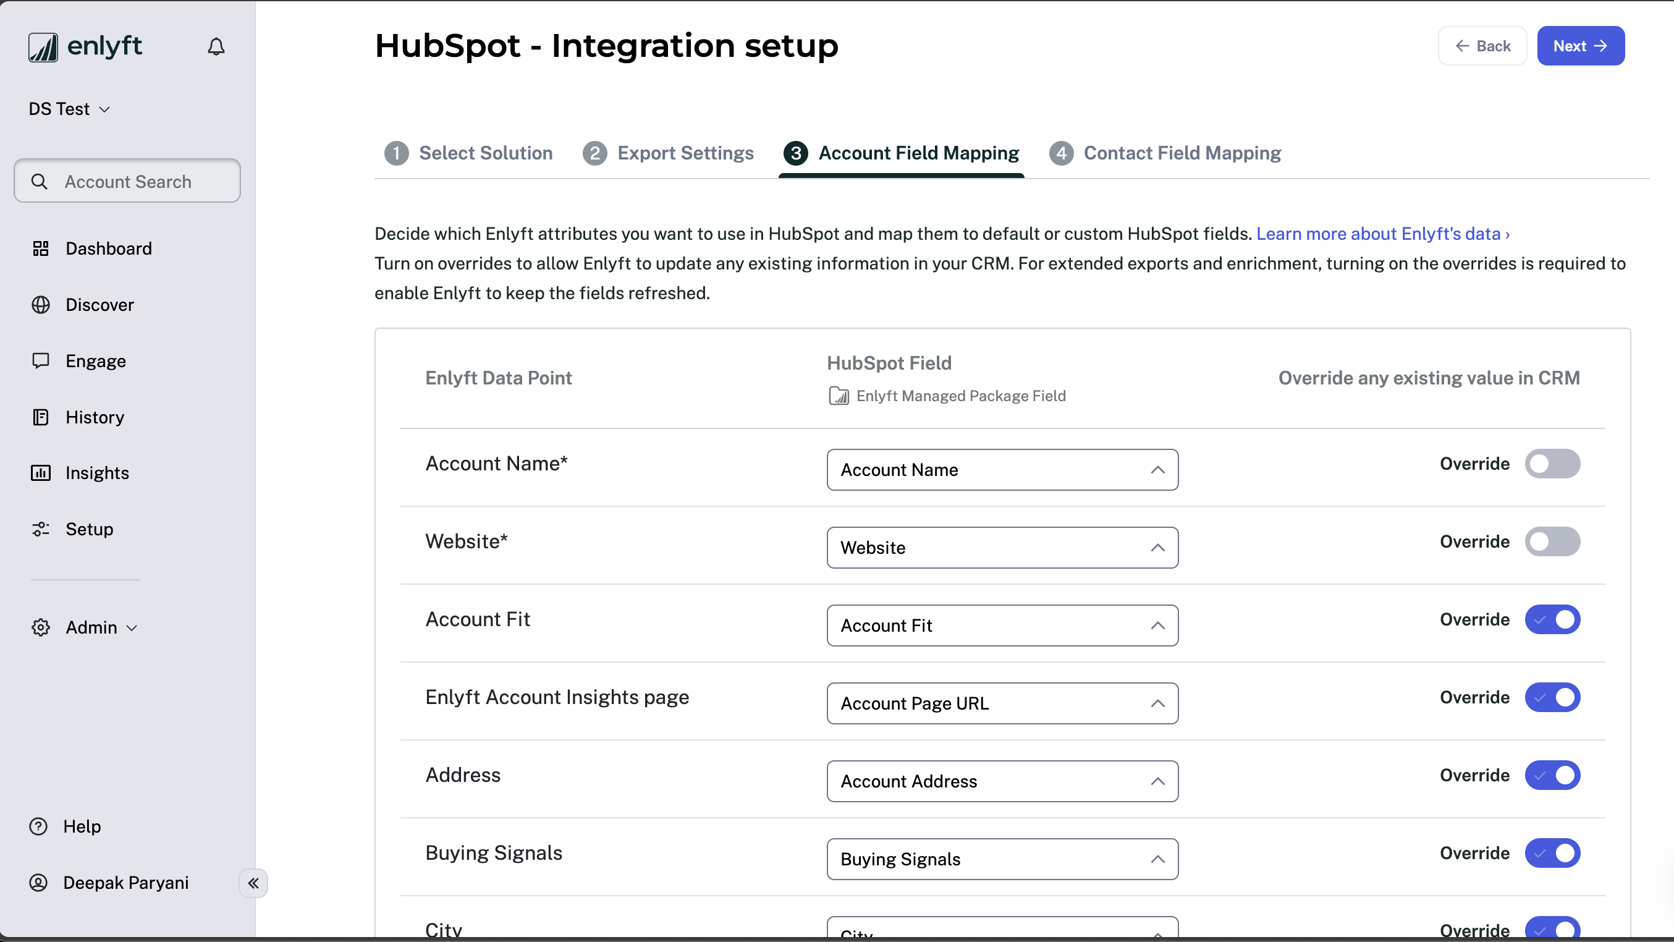1674x942 pixels.
Task: Enable override for Account Name
Action: [1552, 464]
